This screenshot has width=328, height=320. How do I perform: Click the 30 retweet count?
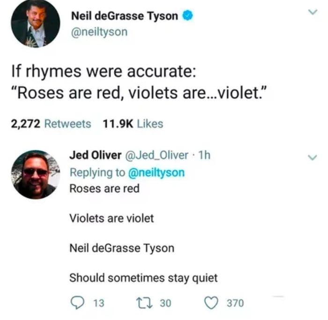(165, 303)
